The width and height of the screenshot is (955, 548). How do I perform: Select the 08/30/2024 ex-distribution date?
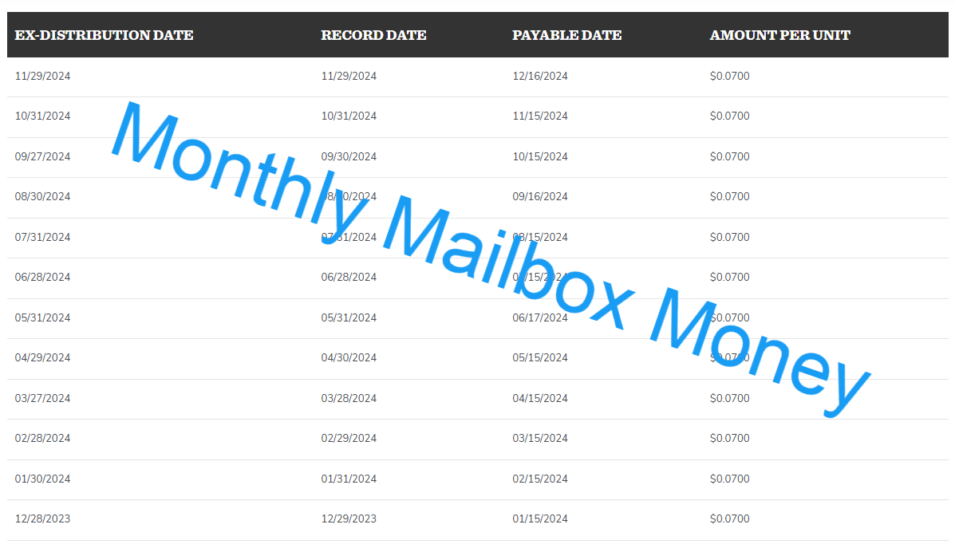pyautogui.click(x=42, y=196)
